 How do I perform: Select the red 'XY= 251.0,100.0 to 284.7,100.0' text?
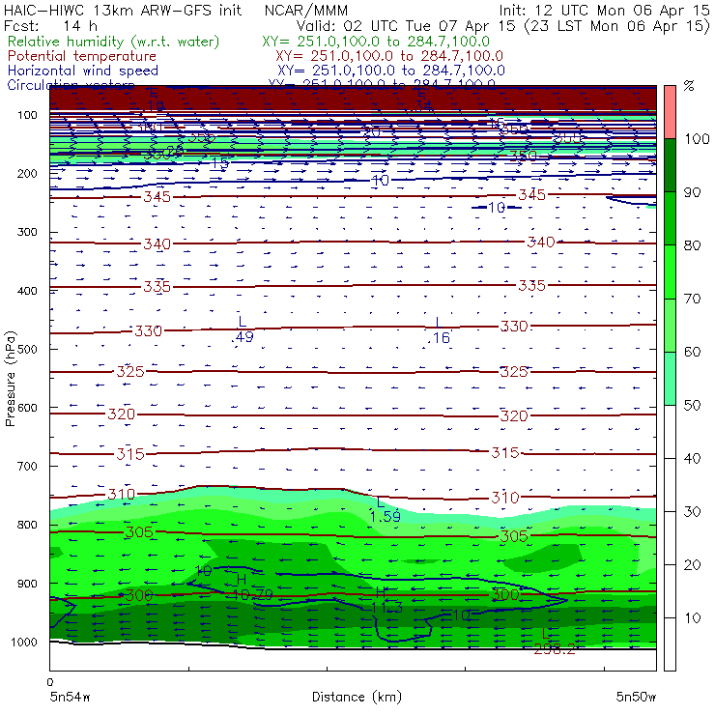click(x=389, y=56)
